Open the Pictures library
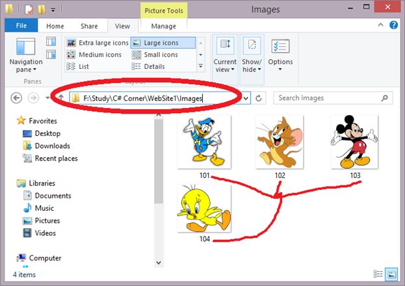The image size is (405, 286). pos(42,220)
